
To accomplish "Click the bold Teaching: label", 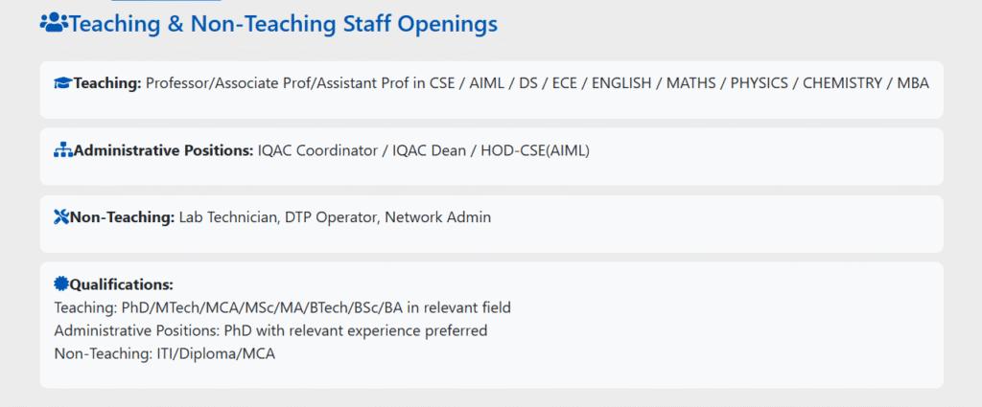I will click(107, 83).
